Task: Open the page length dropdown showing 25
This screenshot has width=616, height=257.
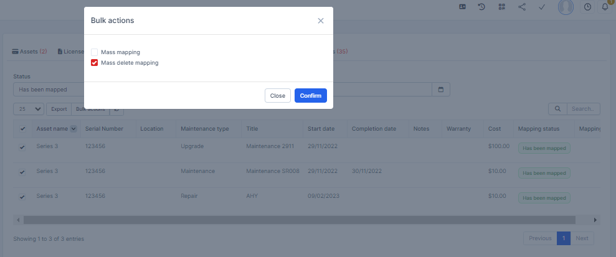Action: (29, 109)
